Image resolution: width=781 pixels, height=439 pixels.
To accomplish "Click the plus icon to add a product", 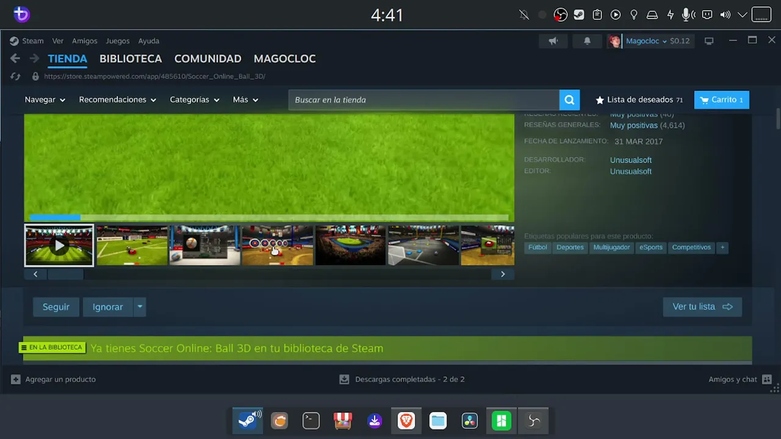I will (x=16, y=379).
